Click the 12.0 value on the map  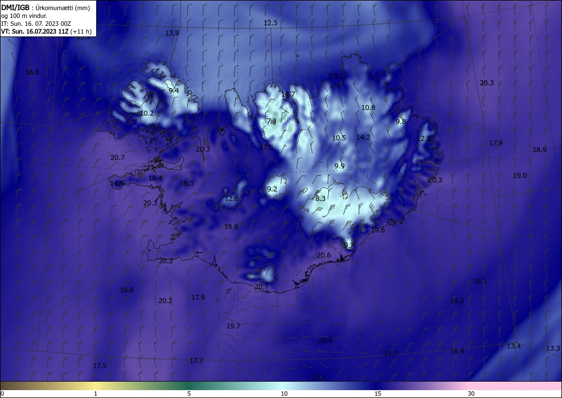click(x=424, y=139)
